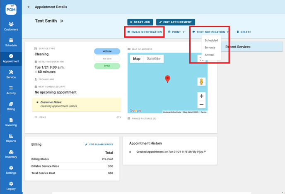Collapse the Text Notification dropdown
The width and height of the screenshot is (285, 194).
coord(210,32)
